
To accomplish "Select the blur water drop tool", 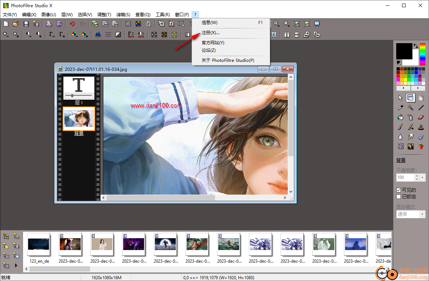I will point(400,137).
